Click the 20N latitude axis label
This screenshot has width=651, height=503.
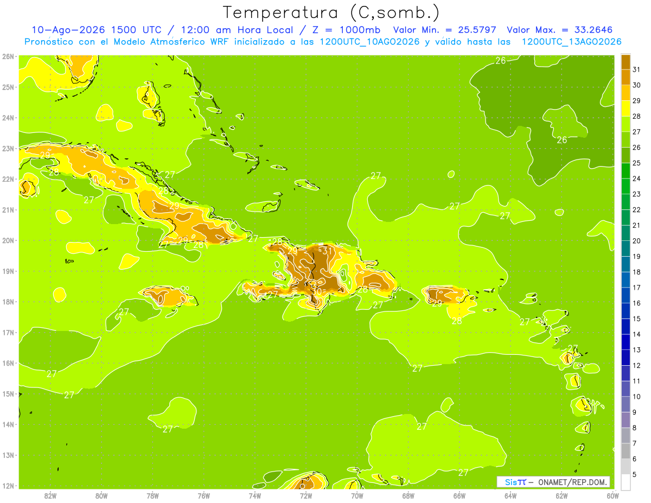[x=8, y=240]
